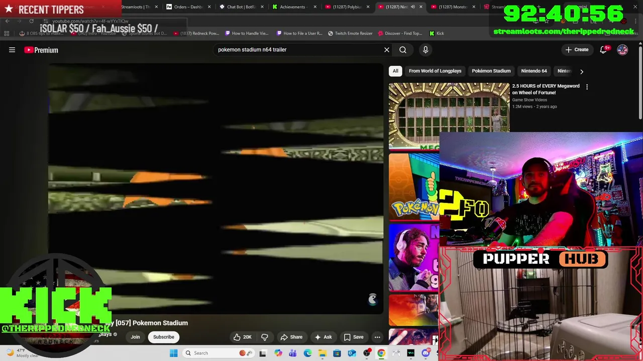Image resolution: width=643 pixels, height=361 pixels.
Task: Select the From World of Longplays chip
Action: pos(435,71)
